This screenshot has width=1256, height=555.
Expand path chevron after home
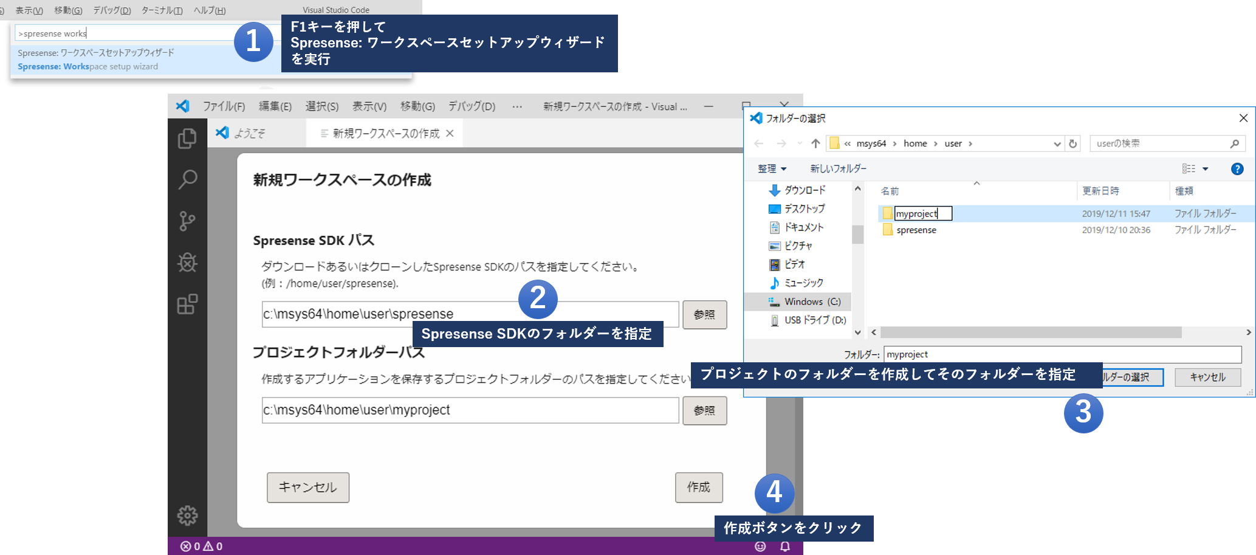[x=936, y=143]
